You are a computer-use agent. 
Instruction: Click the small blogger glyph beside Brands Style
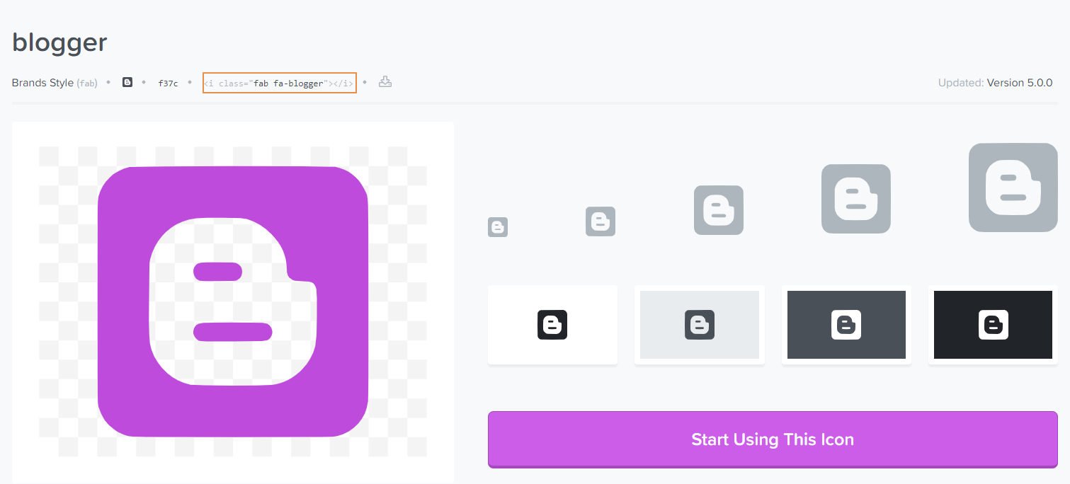[x=127, y=82]
